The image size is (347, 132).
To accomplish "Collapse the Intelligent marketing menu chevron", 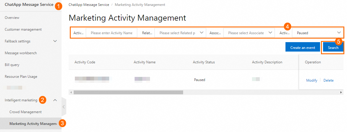I will [55, 100].
